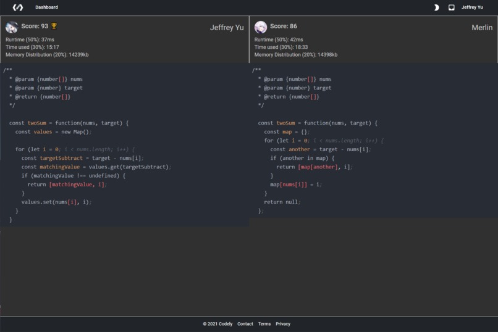
Task: Click 'Time used (30%): 18:33' stat
Action: pos(281,48)
